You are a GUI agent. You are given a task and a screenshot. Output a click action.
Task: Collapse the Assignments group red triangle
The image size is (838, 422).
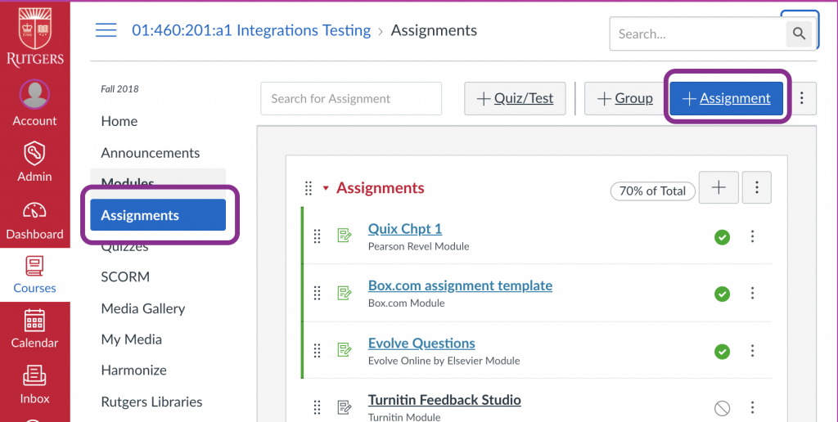point(326,188)
